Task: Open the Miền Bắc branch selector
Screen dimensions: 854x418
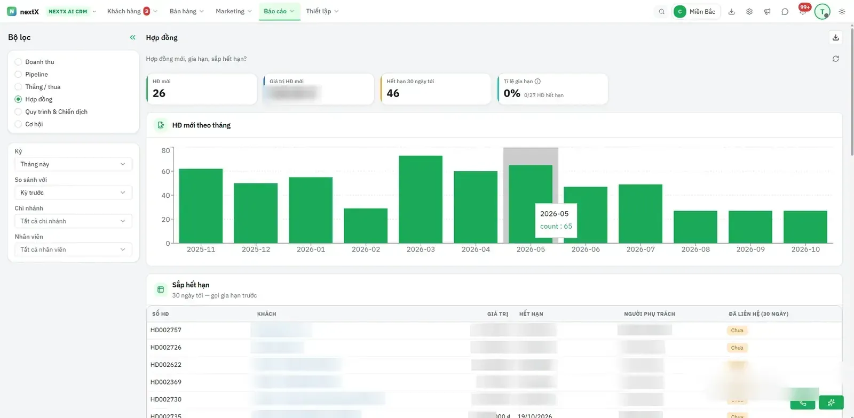Action: tap(697, 11)
